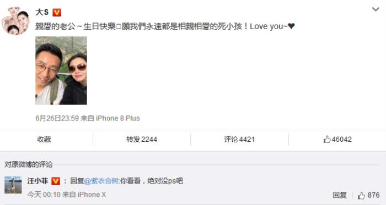Click the 大S profile avatar
The height and width of the screenshot is (205, 386).
(15, 21)
